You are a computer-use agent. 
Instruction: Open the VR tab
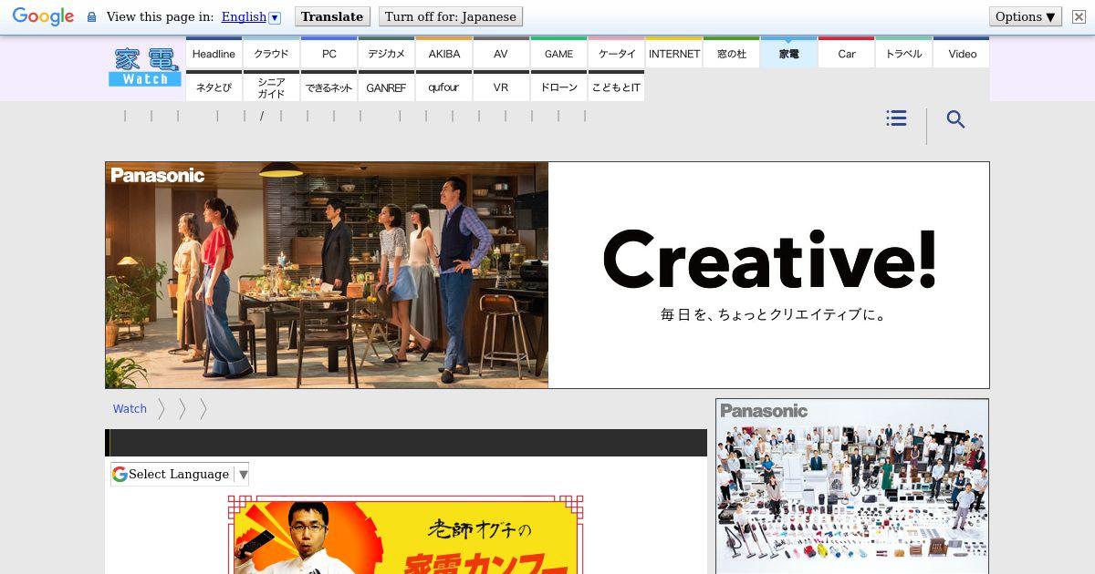501,87
